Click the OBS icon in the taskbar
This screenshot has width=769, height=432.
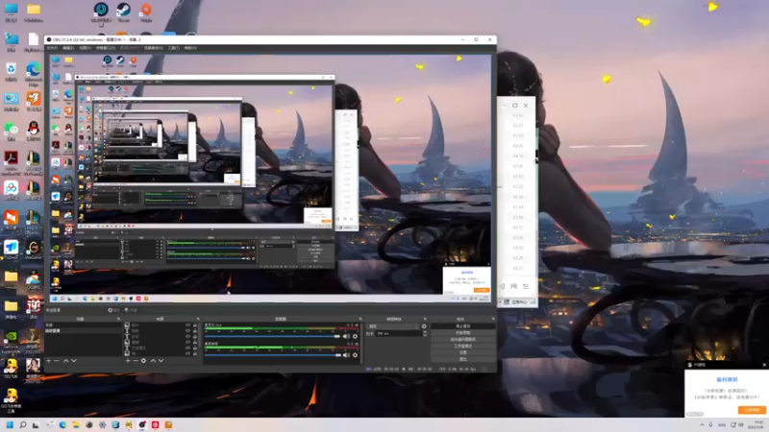(x=142, y=424)
